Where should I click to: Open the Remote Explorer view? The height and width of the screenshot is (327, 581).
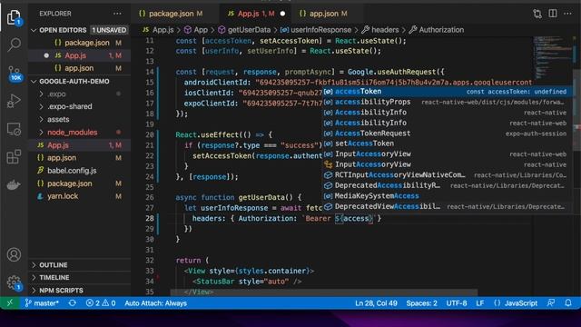click(x=14, y=129)
